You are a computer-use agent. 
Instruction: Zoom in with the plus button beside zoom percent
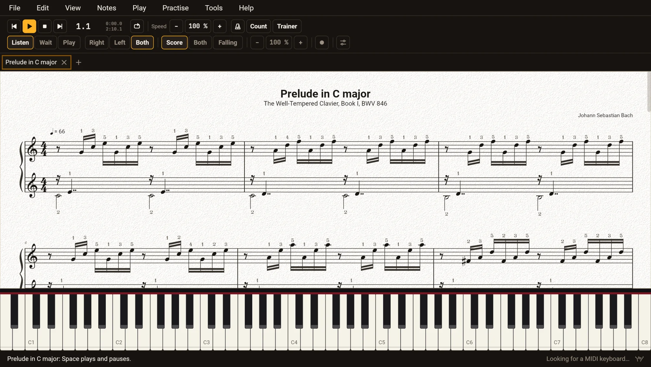301,43
